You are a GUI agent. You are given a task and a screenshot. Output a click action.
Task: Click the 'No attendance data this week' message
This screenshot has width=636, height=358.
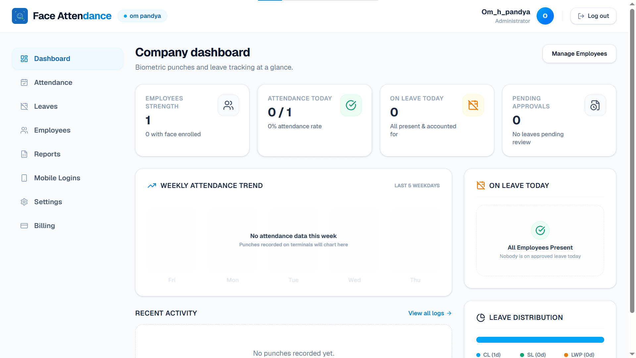(293, 236)
